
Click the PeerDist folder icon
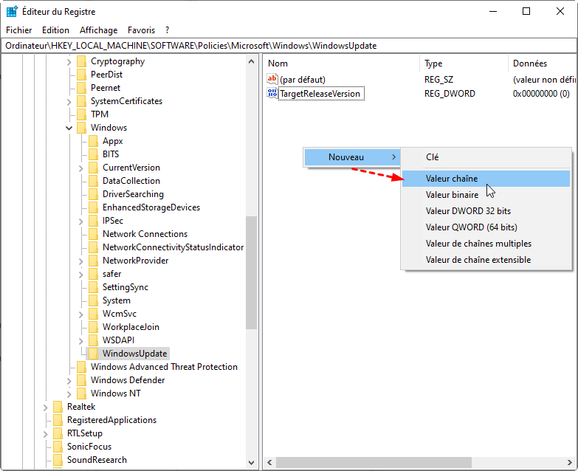81,75
